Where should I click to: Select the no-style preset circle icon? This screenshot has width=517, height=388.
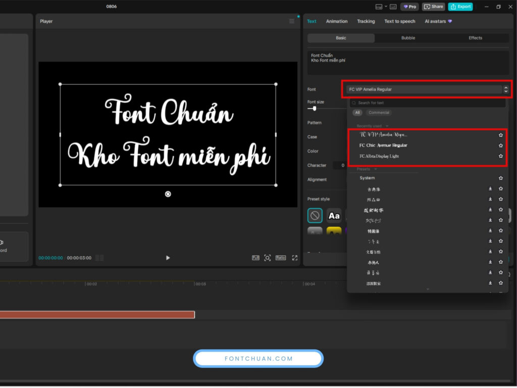click(315, 216)
